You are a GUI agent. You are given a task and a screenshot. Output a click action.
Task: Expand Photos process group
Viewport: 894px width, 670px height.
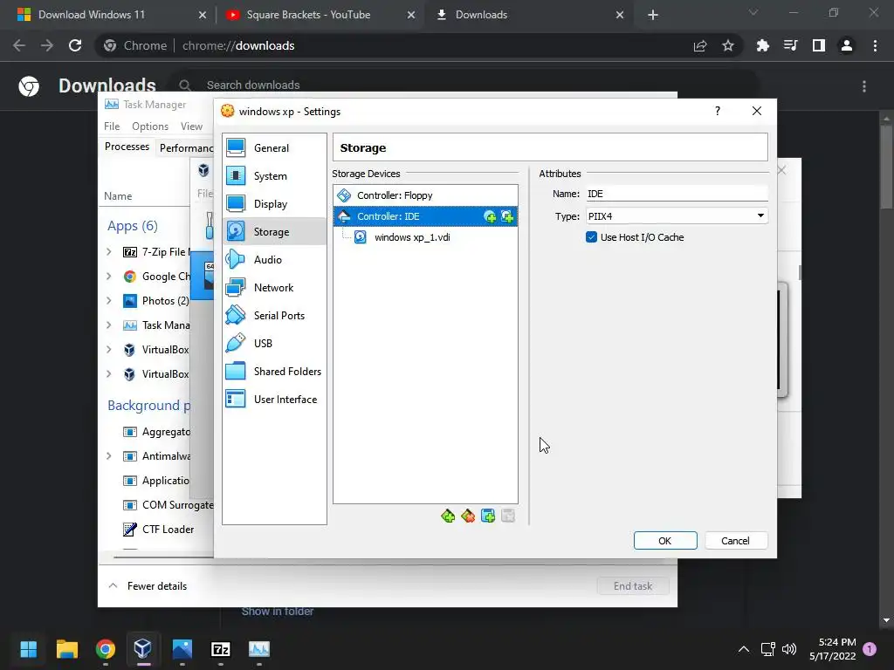point(109,301)
